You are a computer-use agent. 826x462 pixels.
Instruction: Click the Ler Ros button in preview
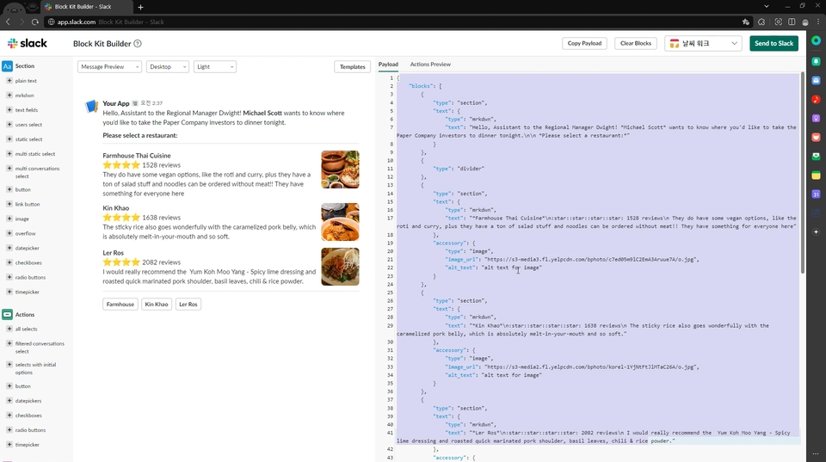point(188,304)
